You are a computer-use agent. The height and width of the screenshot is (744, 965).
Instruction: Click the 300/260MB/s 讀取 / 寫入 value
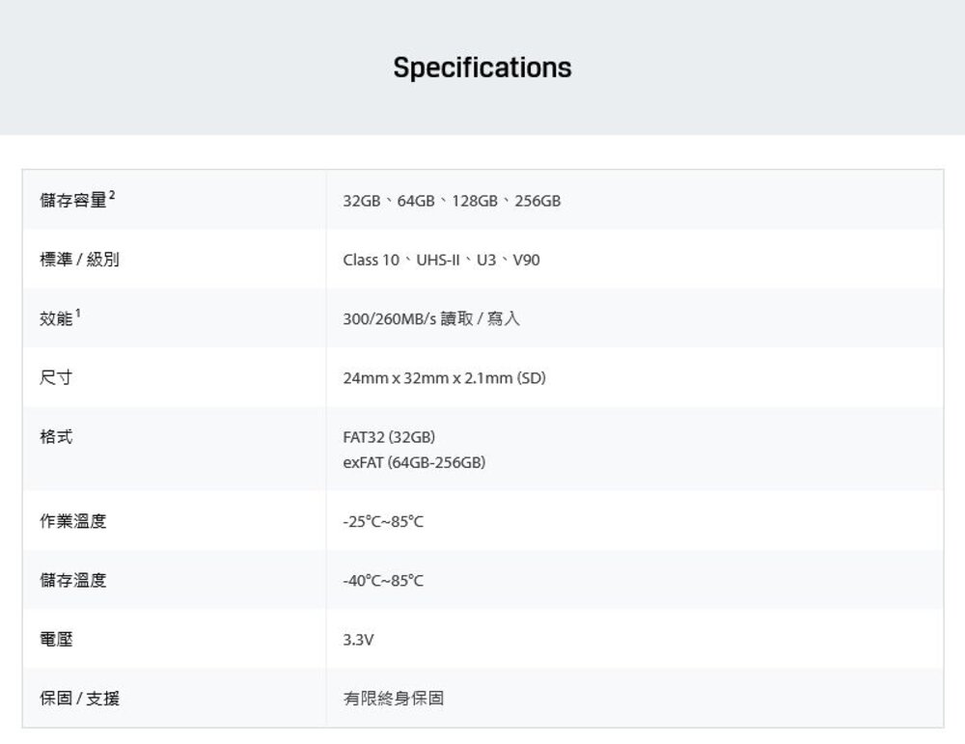click(431, 318)
